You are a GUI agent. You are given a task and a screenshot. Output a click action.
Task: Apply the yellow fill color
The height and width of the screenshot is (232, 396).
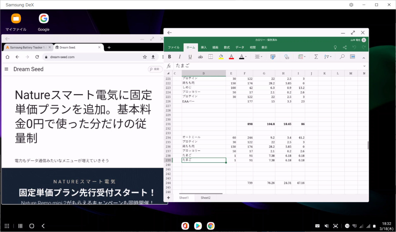point(221,57)
